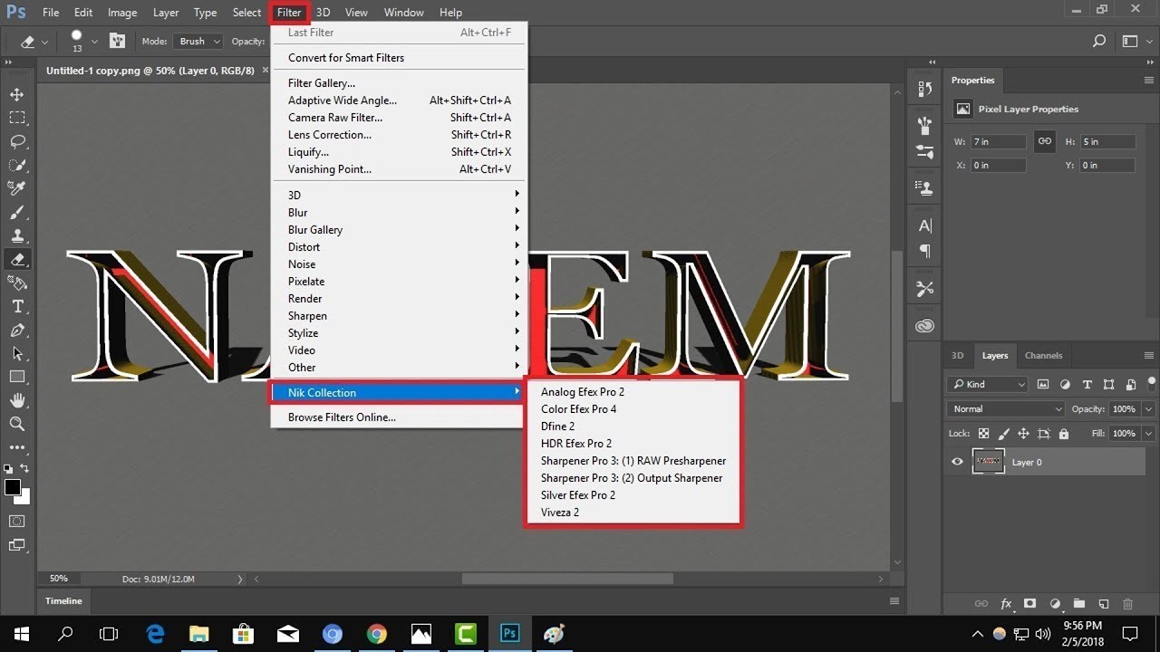Select the Quick Selection tool
This screenshot has height=652, width=1160.
click(17, 165)
